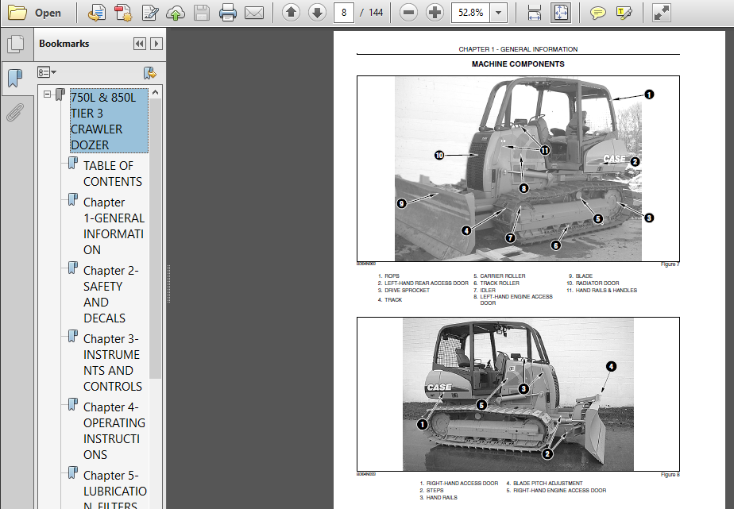Select the highlight text tool
This screenshot has width=734, height=509.
coord(624,13)
